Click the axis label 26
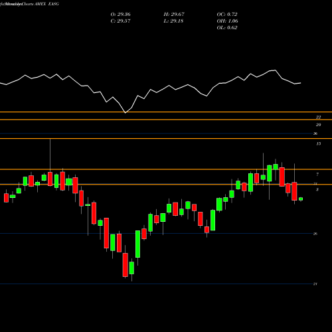The image size is (332, 332). pyautogui.click(x=315, y=234)
